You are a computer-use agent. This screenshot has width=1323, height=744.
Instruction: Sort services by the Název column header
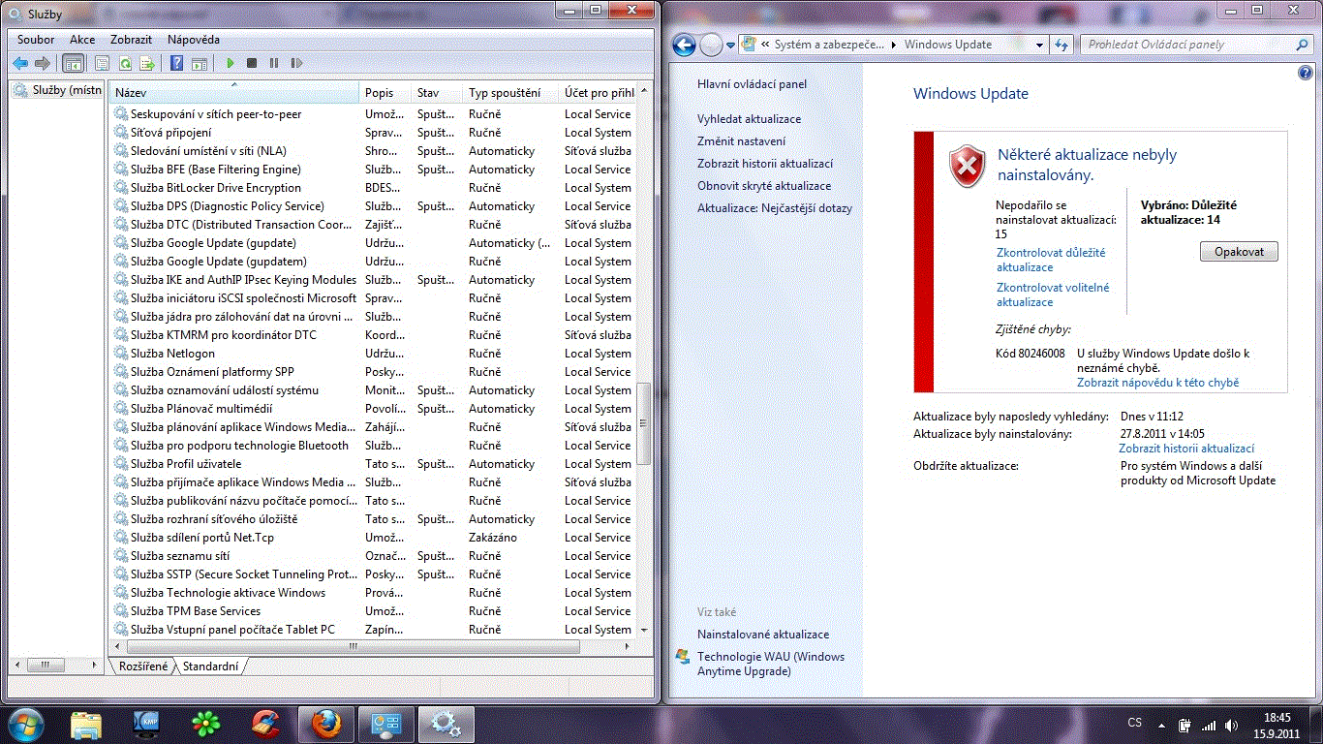(234, 93)
